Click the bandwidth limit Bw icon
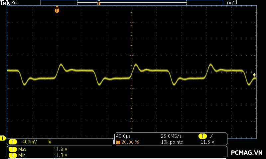This screenshot has height=159, width=266. pos(49,142)
